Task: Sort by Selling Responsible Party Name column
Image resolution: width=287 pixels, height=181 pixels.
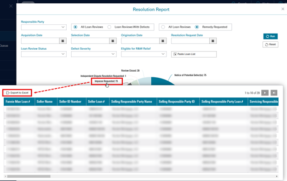Action: click(x=133, y=102)
